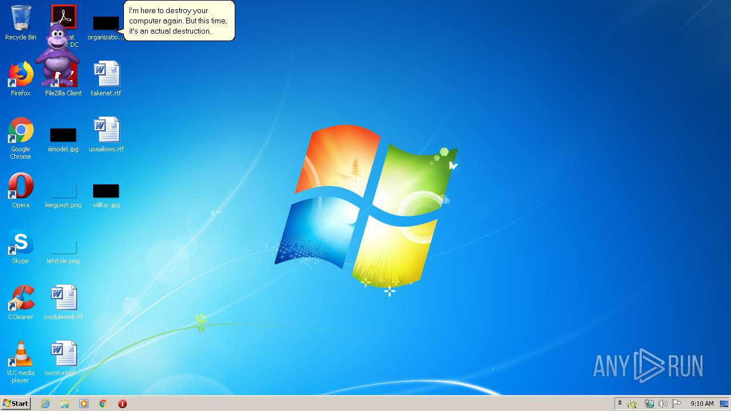Launch Firefox from the desktop shortcut

[21, 79]
